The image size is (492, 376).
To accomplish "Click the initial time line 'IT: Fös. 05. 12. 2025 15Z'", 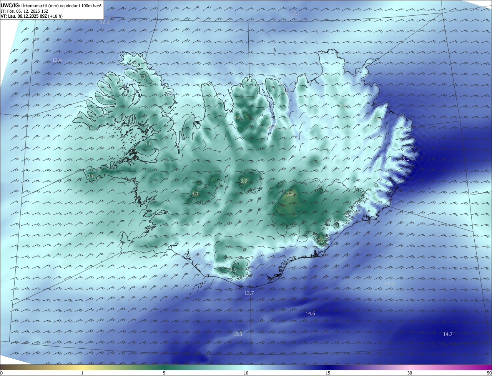I will click(x=25, y=11).
